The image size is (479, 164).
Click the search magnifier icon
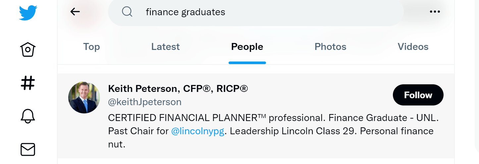(x=127, y=12)
